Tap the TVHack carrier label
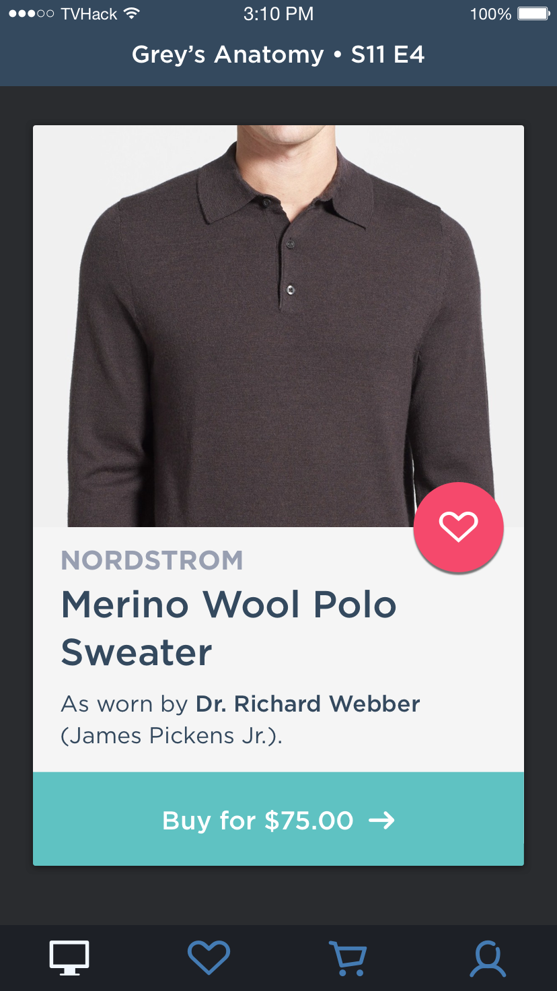This screenshot has width=557, height=991. [x=89, y=14]
